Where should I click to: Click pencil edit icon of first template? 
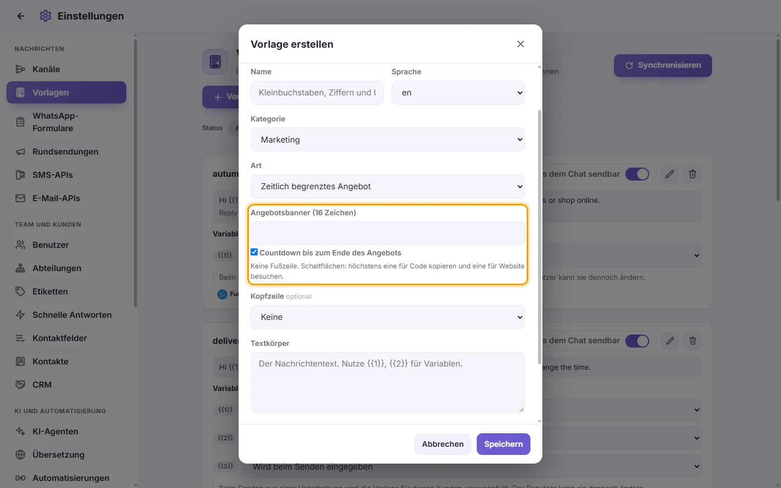[670, 174]
